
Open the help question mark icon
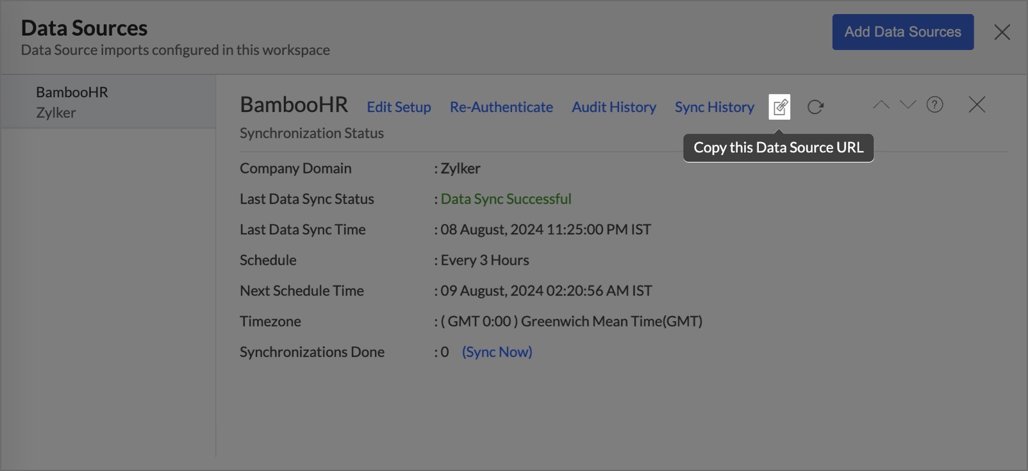(x=934, y=104)
